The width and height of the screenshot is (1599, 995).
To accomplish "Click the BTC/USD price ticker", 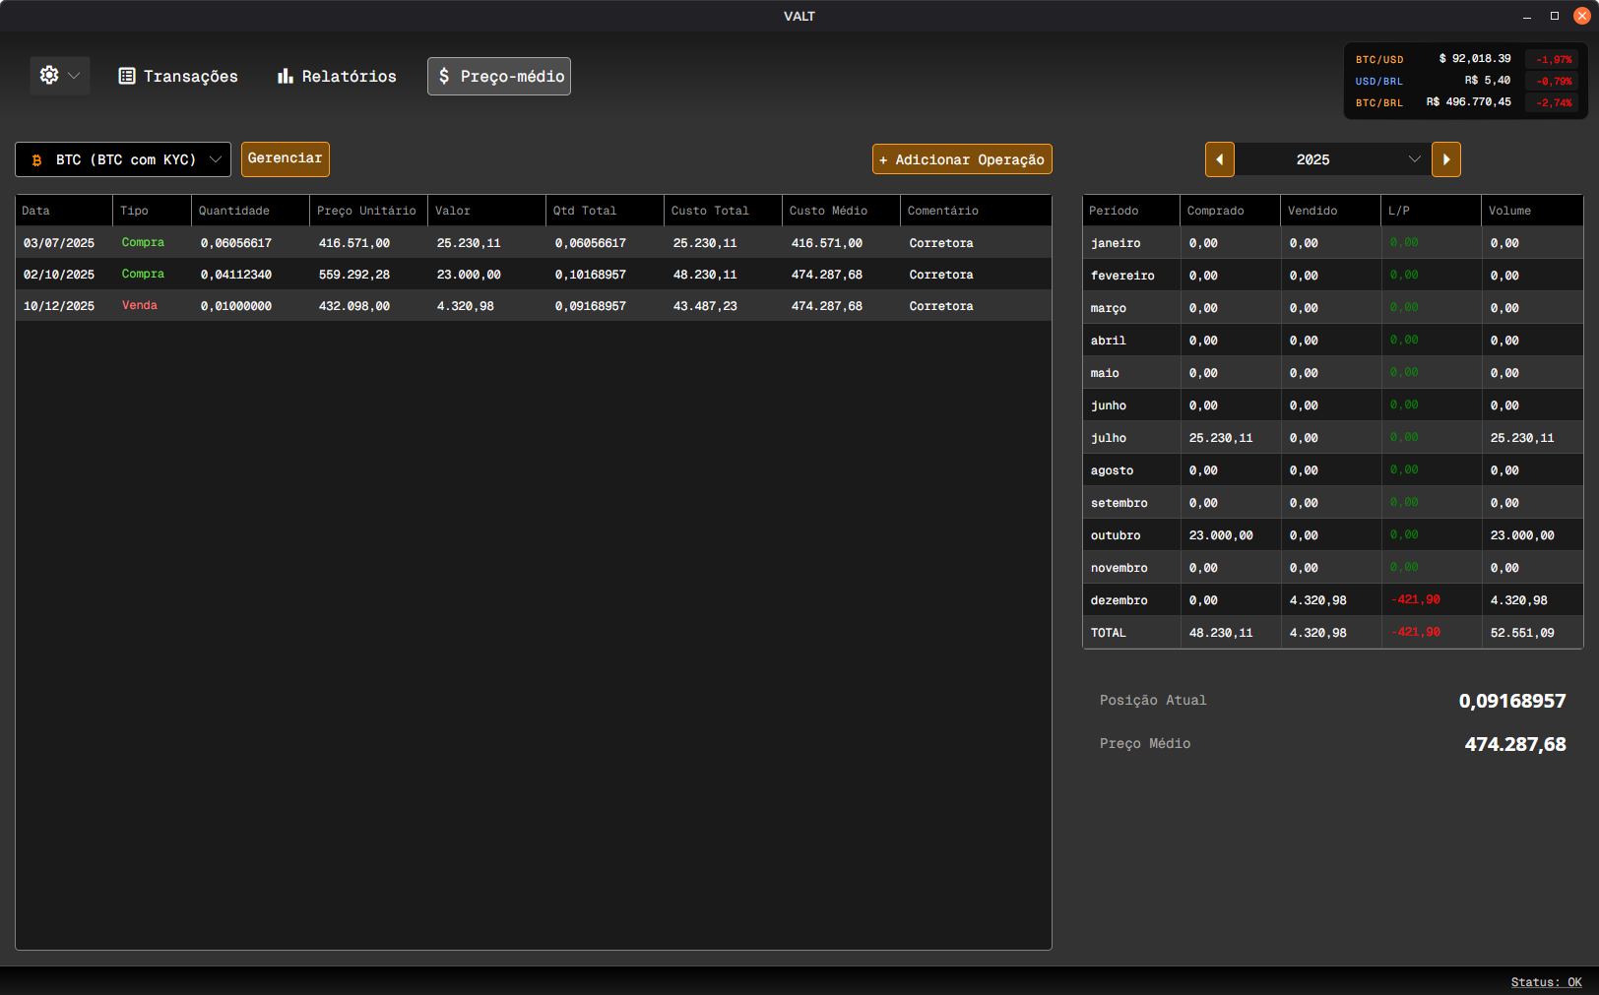I will click(1463, 59).
